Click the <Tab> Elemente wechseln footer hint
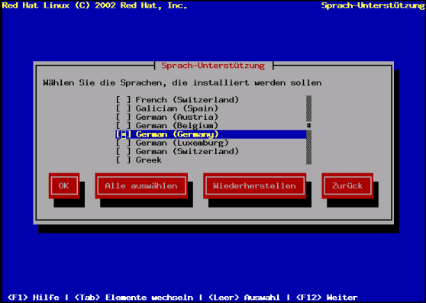Viewport: 426px width, 303px height. [x=134, y=298]
